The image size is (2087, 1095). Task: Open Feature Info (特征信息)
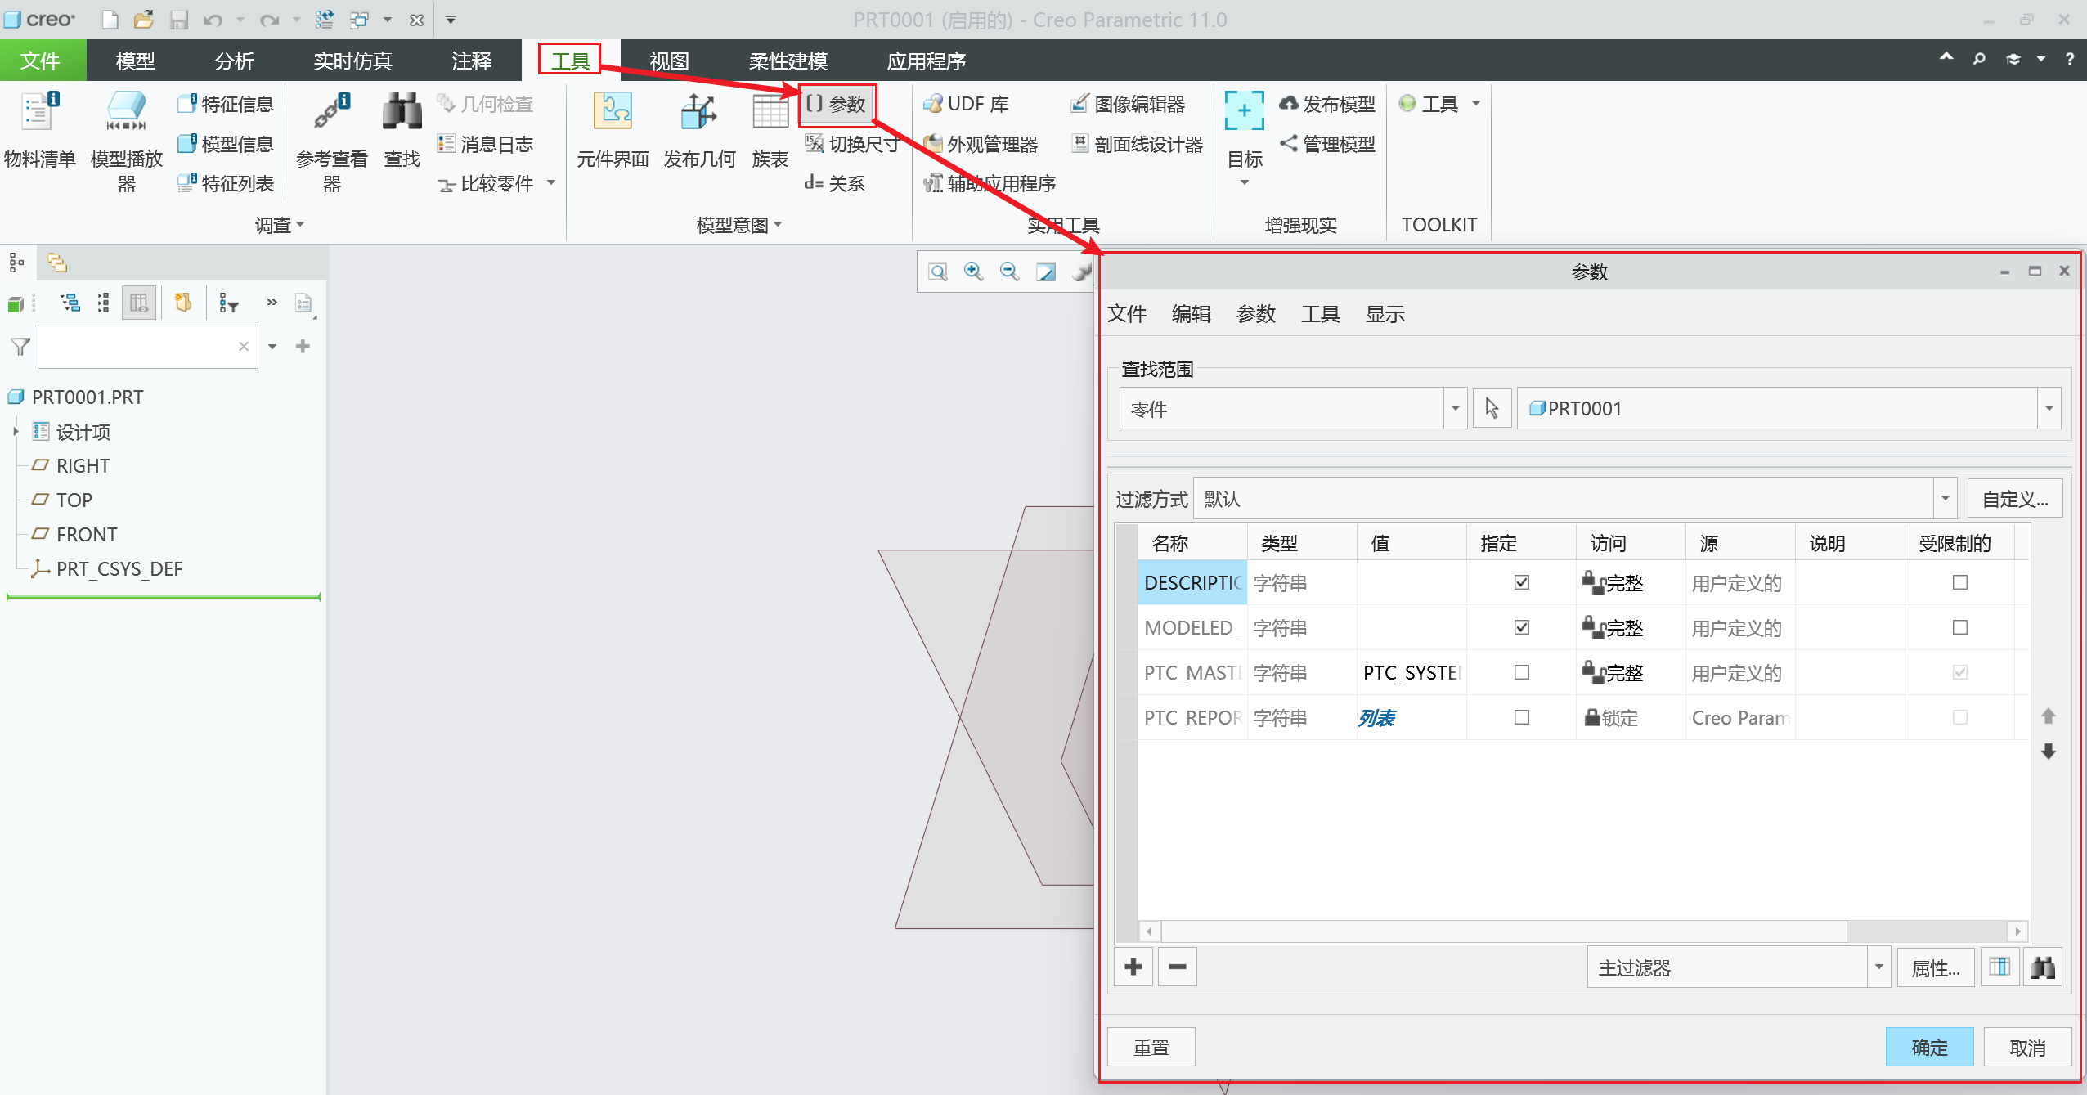226,104
